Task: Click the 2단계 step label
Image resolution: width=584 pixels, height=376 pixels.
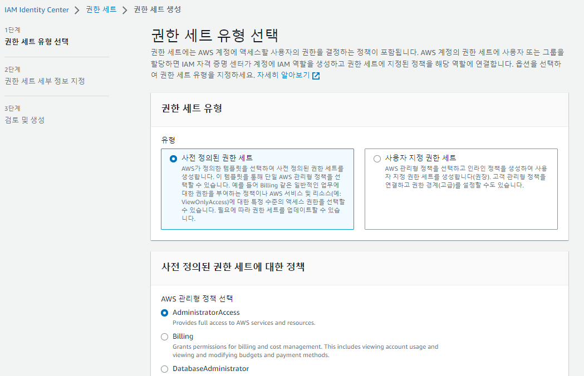Action: [12, 69]
